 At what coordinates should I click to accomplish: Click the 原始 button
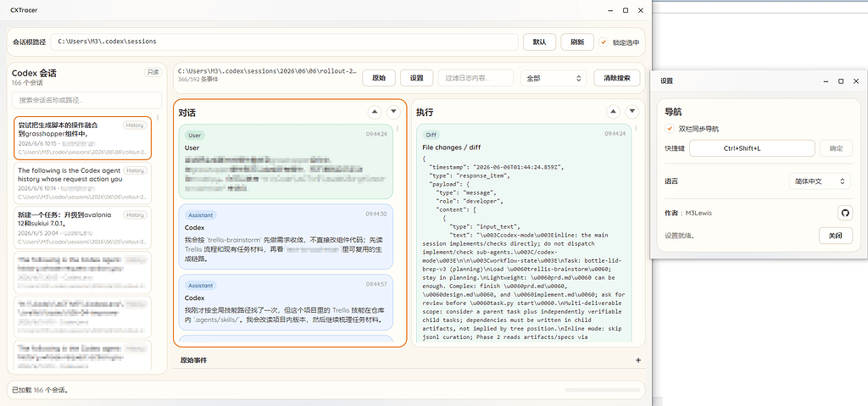379,78
